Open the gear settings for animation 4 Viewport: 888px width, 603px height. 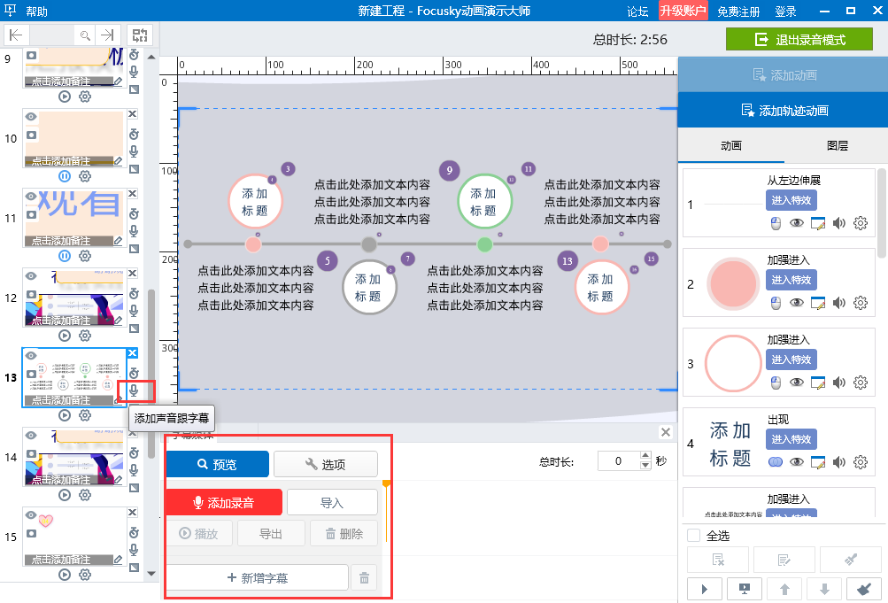point(861,462)
